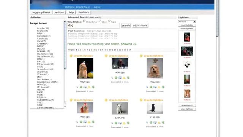Click the search button
Viewport: 243px width, 137px height.
point(126,25)
